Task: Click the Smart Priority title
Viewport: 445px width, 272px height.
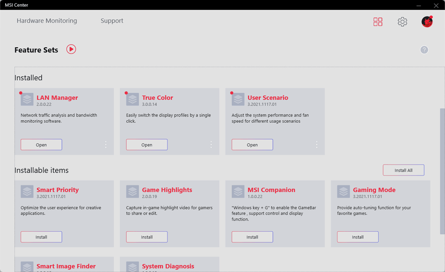Action: click(57, 190)
